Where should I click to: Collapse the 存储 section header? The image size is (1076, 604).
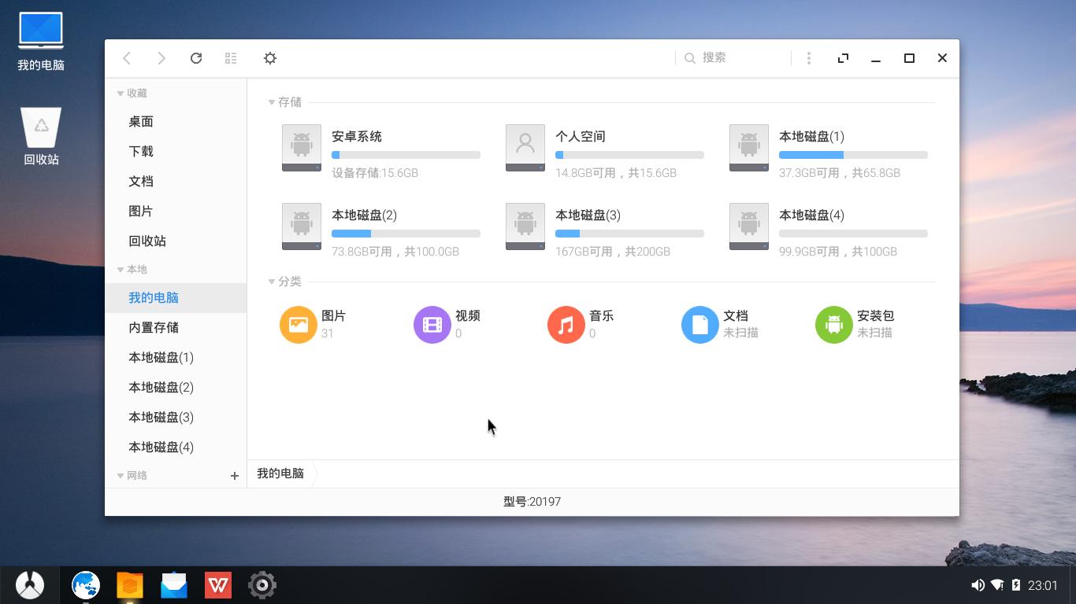click(x=271, y=102)
